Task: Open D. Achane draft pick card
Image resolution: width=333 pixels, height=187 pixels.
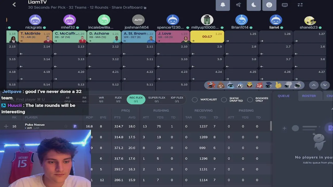Action: tap(104, 37)
